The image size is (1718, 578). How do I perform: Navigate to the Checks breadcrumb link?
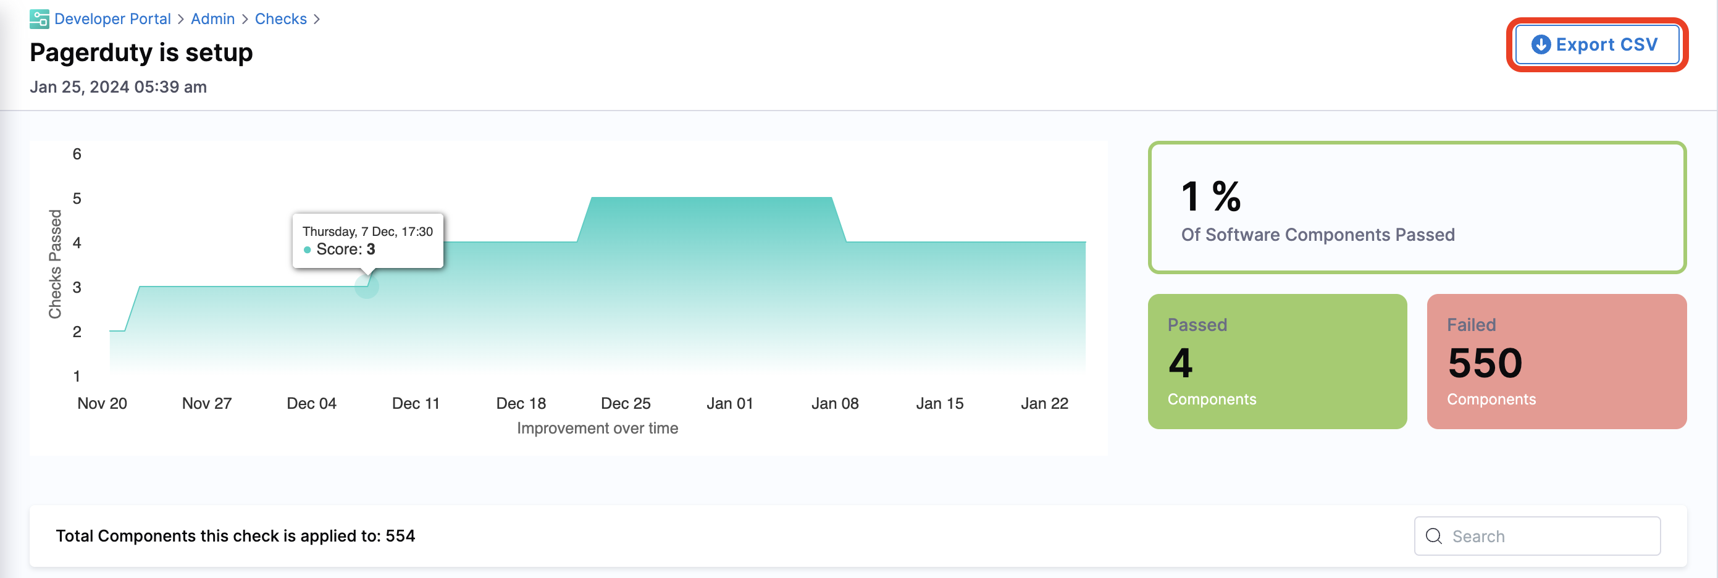pyautogui.click(x=280, y=19)
